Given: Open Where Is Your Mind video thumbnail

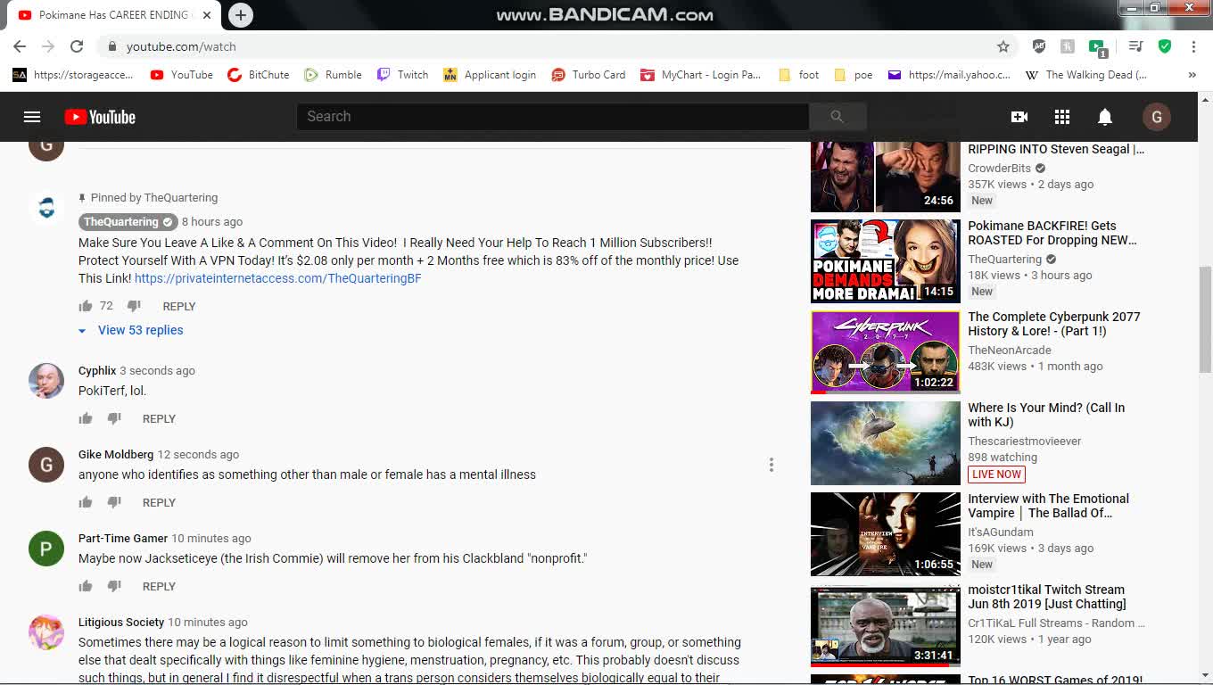Looking at the screenshot, I should pyautogui.click(x=886, y=443).
